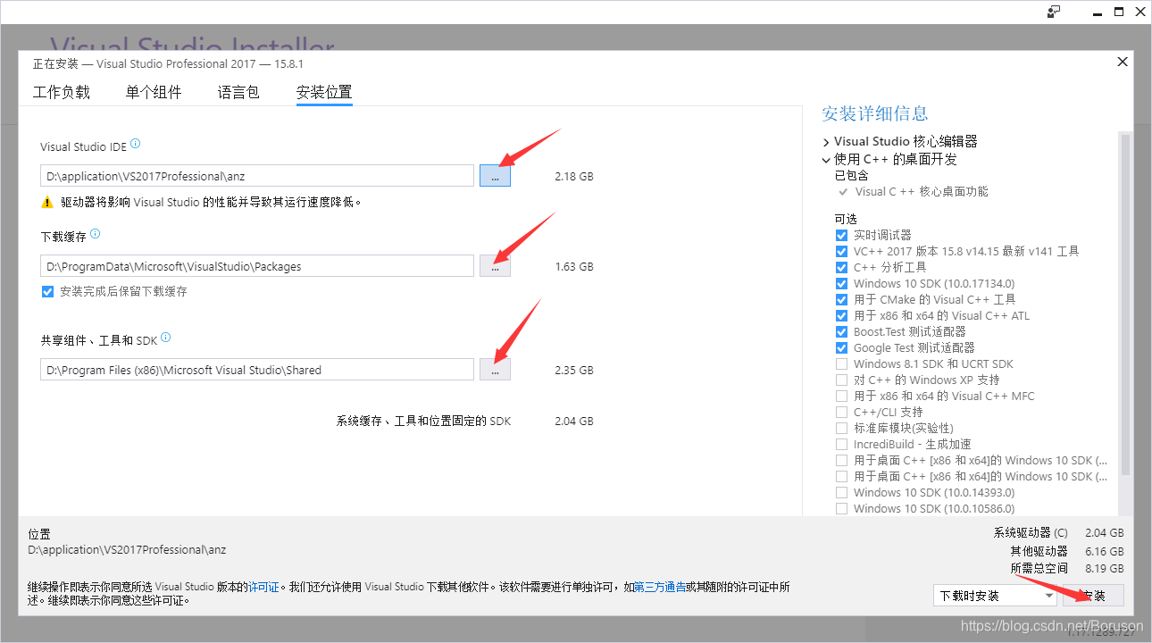Click the 安装详细信息 heading
The image size is (1152, 643).
(x=875, y=113)
